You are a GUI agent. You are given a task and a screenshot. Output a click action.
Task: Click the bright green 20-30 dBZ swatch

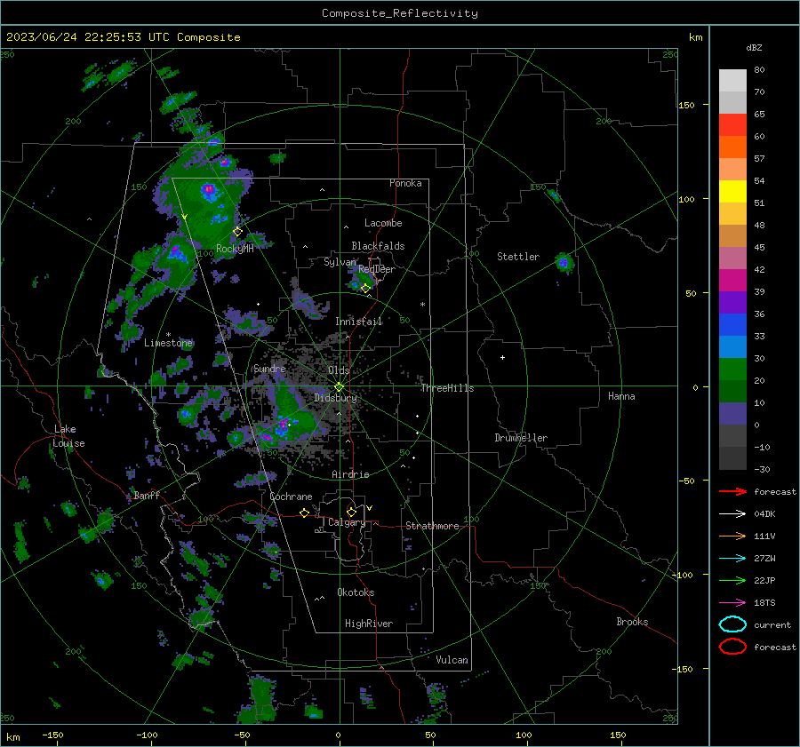[x=732, y=370]
